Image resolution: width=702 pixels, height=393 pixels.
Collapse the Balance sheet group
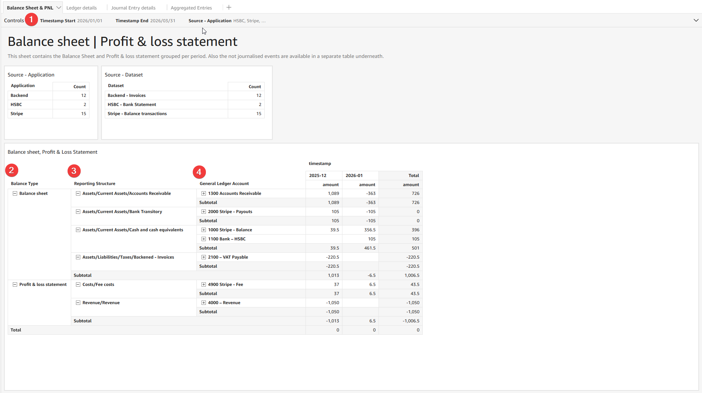point(15,193)
